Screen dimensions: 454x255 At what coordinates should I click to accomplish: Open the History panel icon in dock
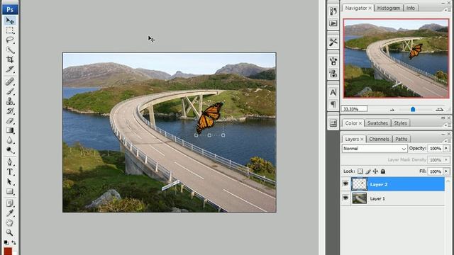pyautogui.click(x=333, y=11)
